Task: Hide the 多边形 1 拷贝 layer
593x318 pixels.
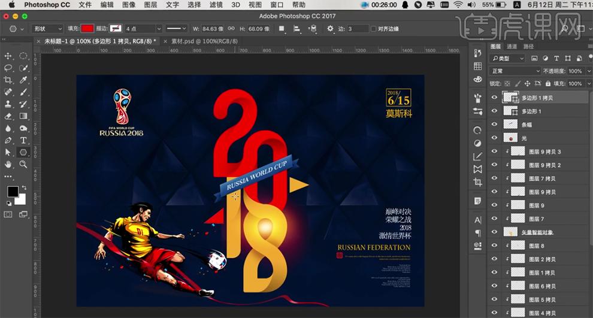Action: 494,98
